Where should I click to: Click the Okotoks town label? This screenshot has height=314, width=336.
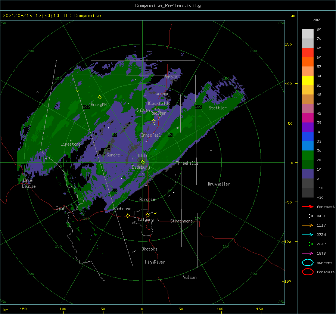[149, 249]
